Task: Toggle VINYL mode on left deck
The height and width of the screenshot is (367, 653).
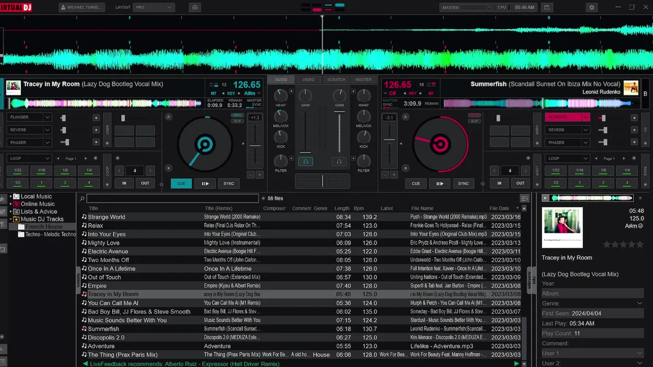Action: (237, 116)
